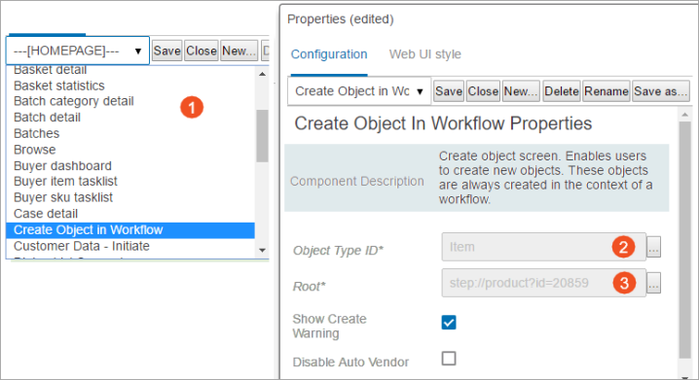Viewport: 699px width, 380px height.
Task: Click the ellipsis button beside Object Type ID
Action: point(654,247)
